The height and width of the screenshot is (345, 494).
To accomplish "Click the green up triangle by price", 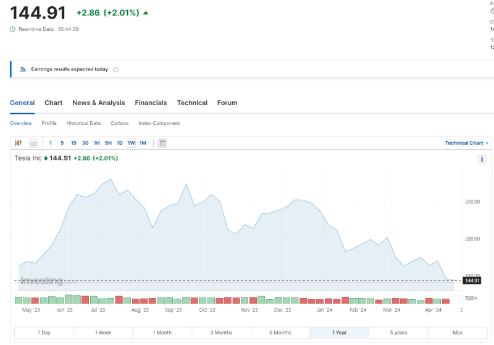I will [x=146, y=13].
